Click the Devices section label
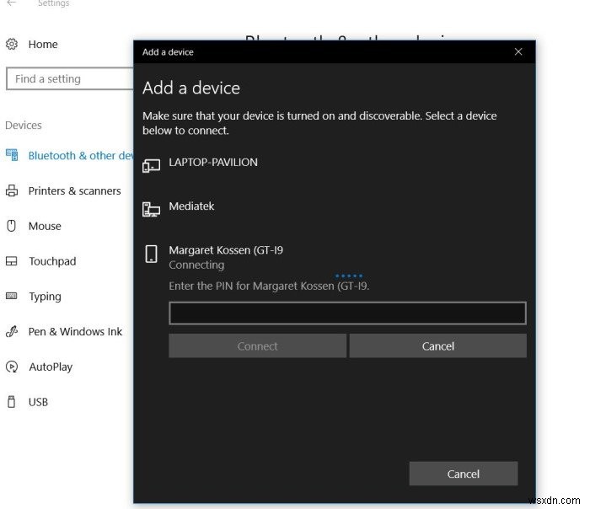This screenshot has width=590, height=509. tap(24, 125)
